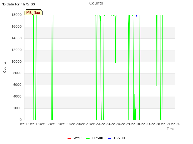
Task: Click the 12000 y-axis tick label
Action: coord(17,50)
